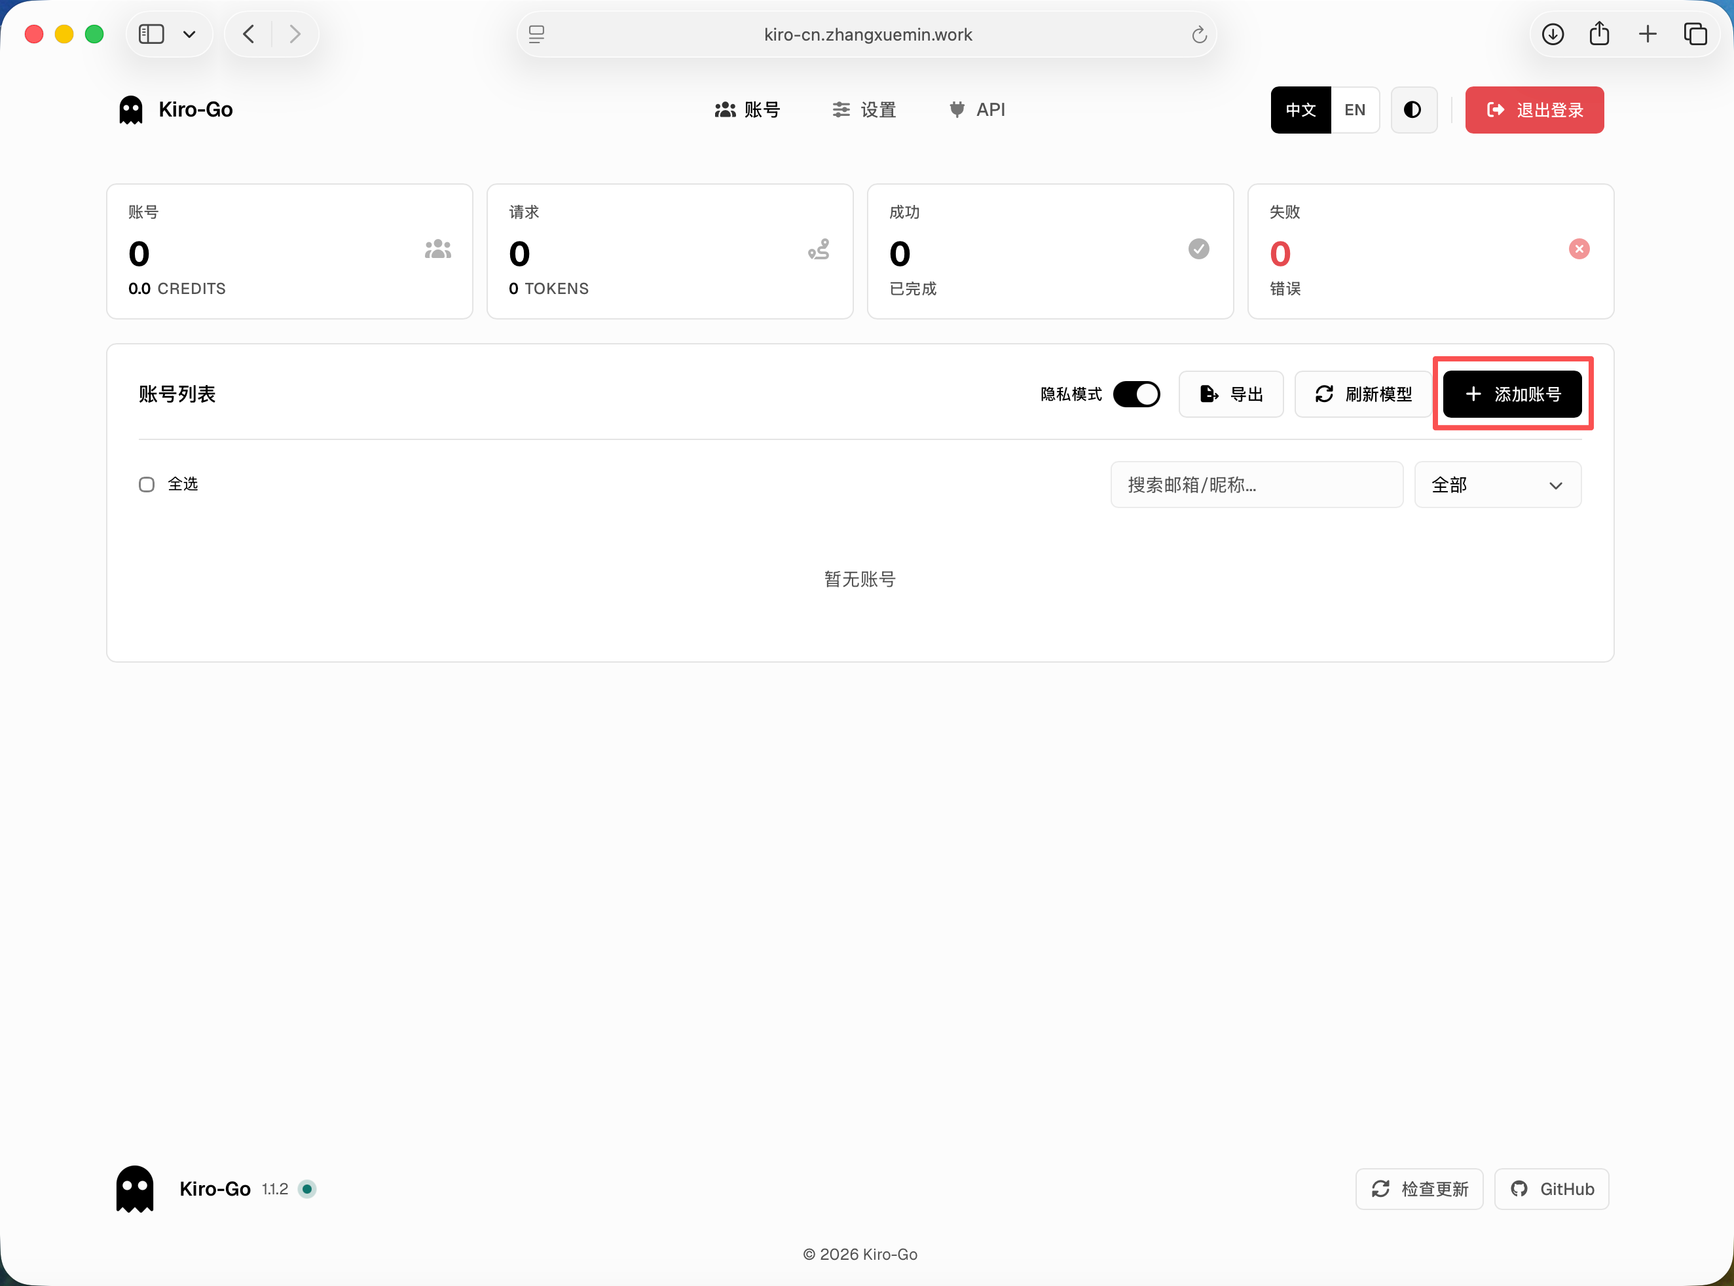
Task: Click the address bar URL kiro-cn.zhangxuemin.work
Action: [868, 34]
